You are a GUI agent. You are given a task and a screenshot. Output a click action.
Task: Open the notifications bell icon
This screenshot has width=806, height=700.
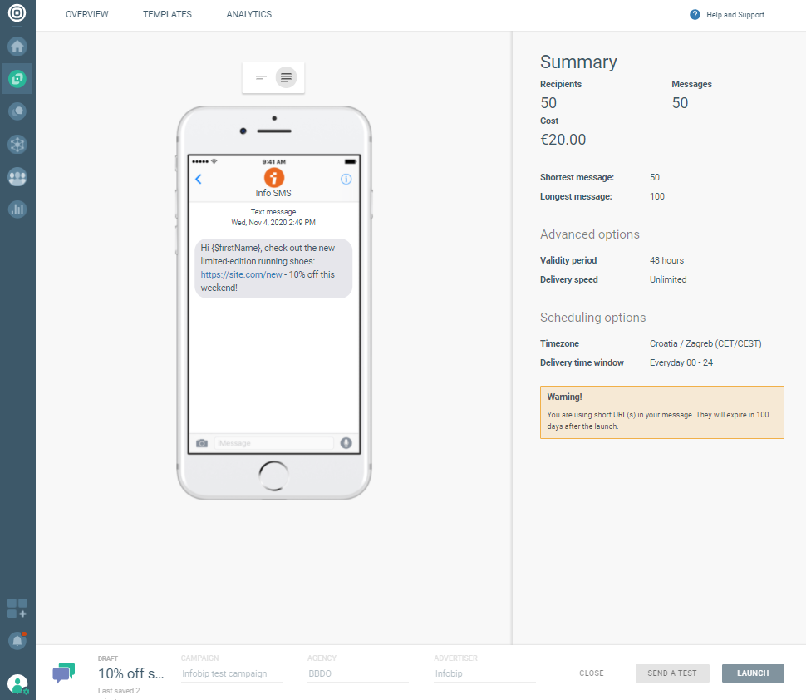point(17,641)
